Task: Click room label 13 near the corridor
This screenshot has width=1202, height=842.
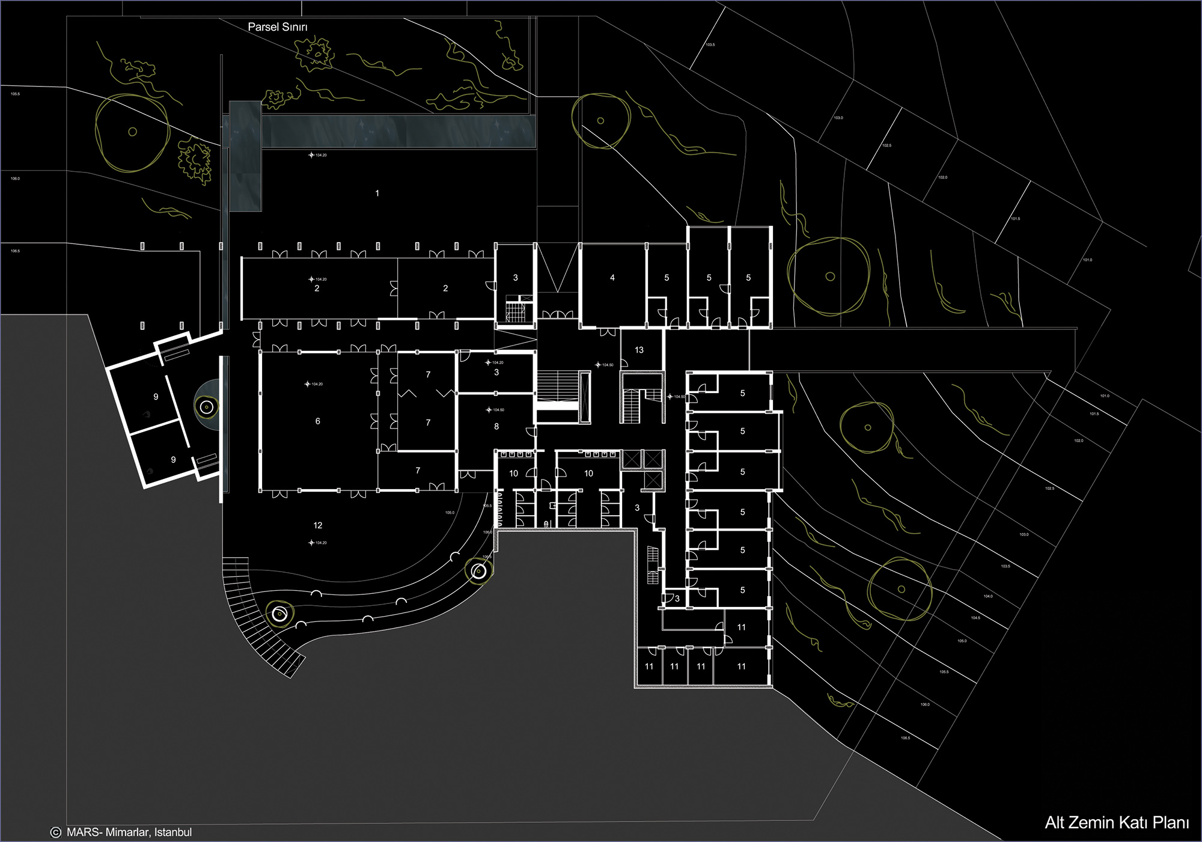Action: (639, 350)
